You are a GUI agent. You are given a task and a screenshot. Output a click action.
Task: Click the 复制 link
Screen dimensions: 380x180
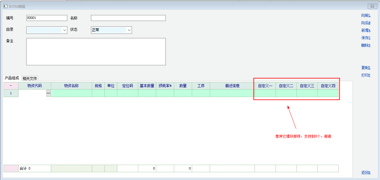tap(366, 68)
